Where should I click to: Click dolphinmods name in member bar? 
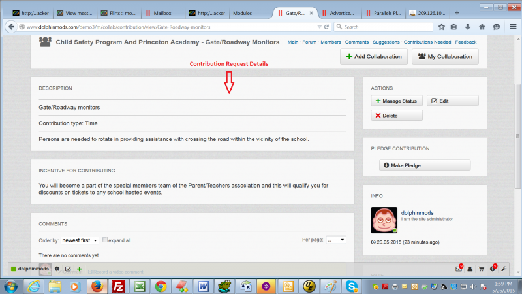33,269
